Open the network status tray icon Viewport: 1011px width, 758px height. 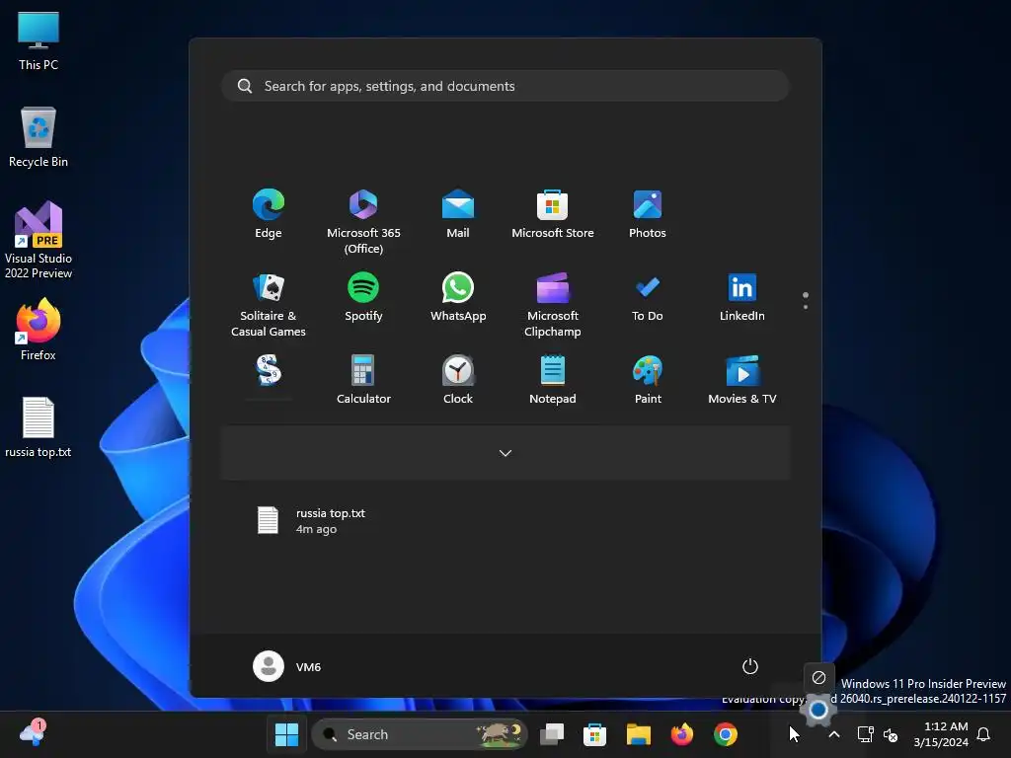tap(865, 734)
